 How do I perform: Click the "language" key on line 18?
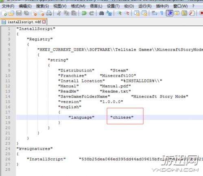[x=81, y=117]
